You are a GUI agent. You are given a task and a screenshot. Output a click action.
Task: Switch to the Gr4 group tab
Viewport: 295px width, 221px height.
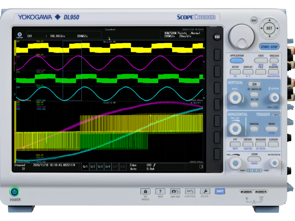(108, 166)
